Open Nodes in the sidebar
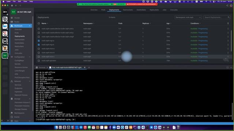 [17, 22]
